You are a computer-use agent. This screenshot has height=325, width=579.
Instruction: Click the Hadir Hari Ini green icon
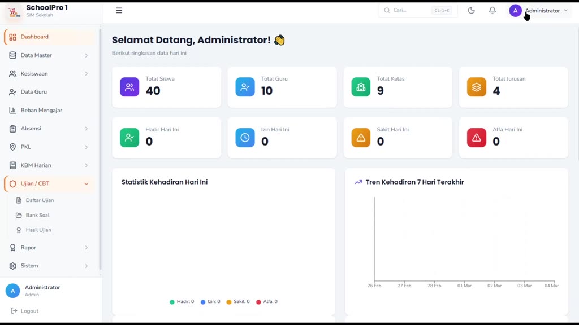click(129, 138)
